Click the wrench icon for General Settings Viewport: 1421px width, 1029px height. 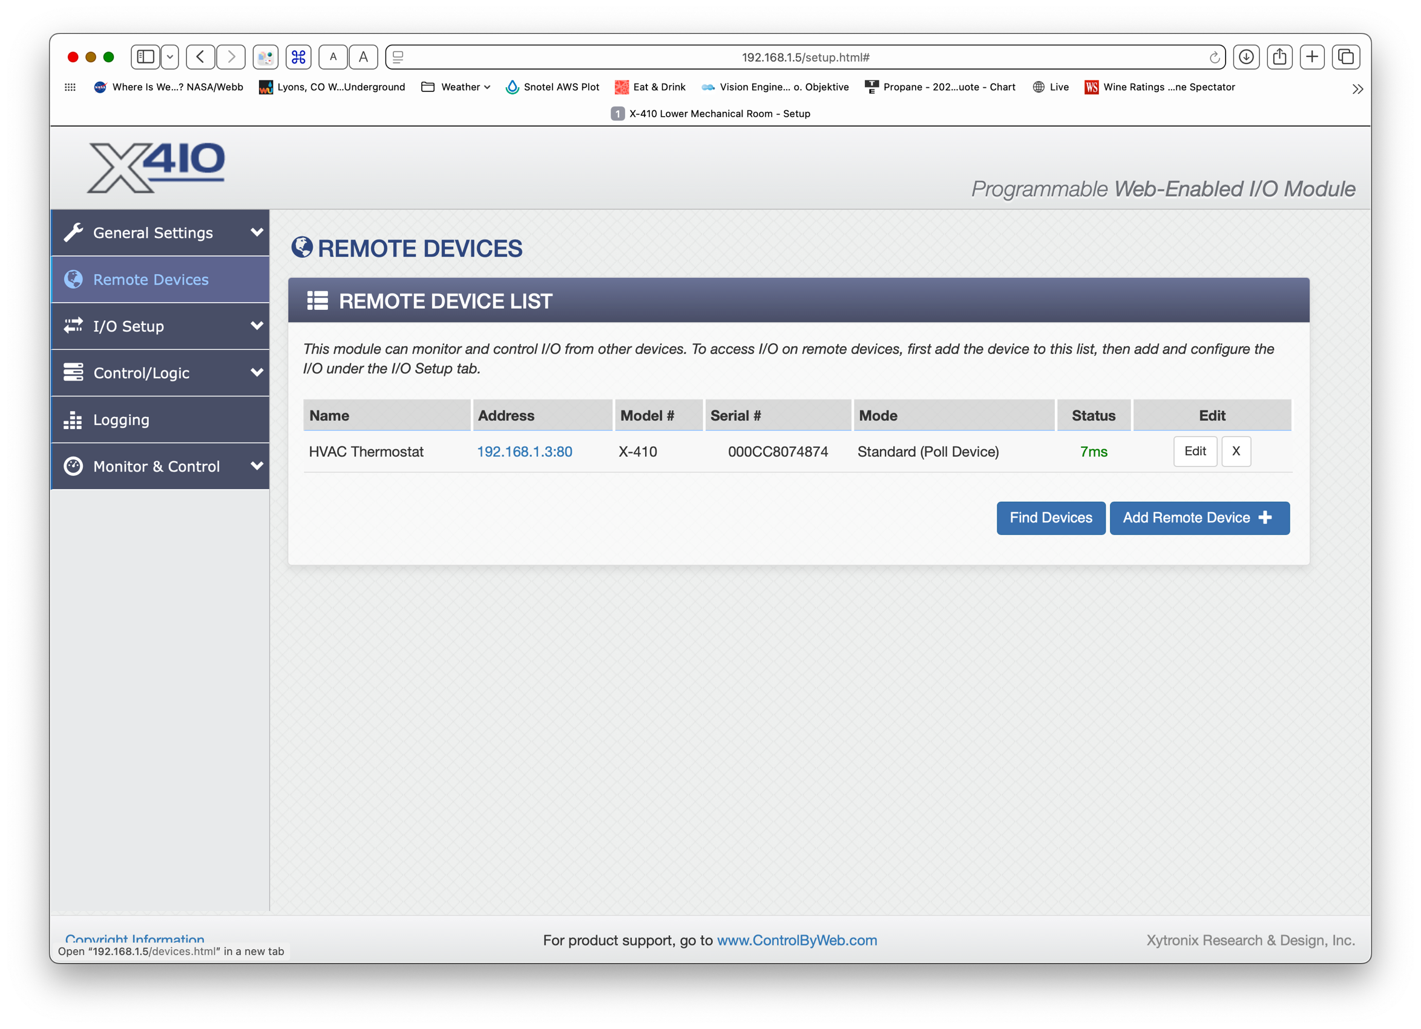[x=73, y=232]
